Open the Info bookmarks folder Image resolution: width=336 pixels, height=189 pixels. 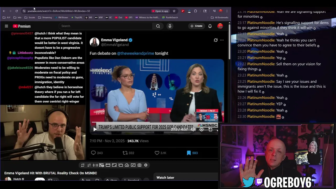coord(17,18)
